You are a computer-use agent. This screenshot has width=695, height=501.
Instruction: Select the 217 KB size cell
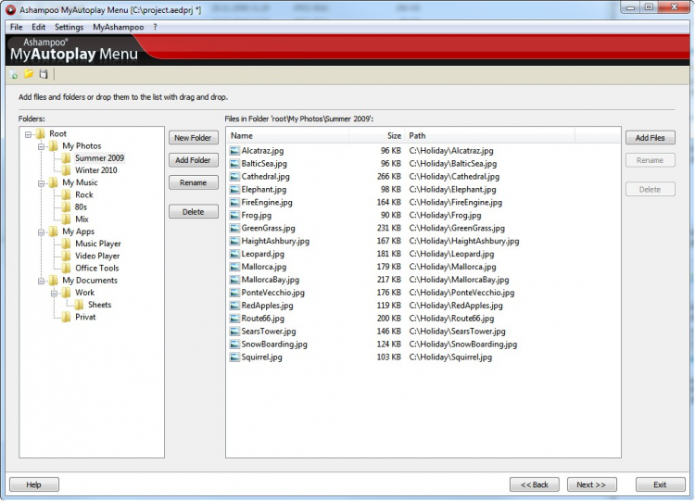389,280
